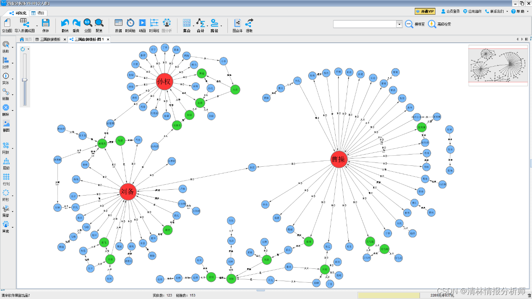Open advanced search (高级检索)

point(439,24)
